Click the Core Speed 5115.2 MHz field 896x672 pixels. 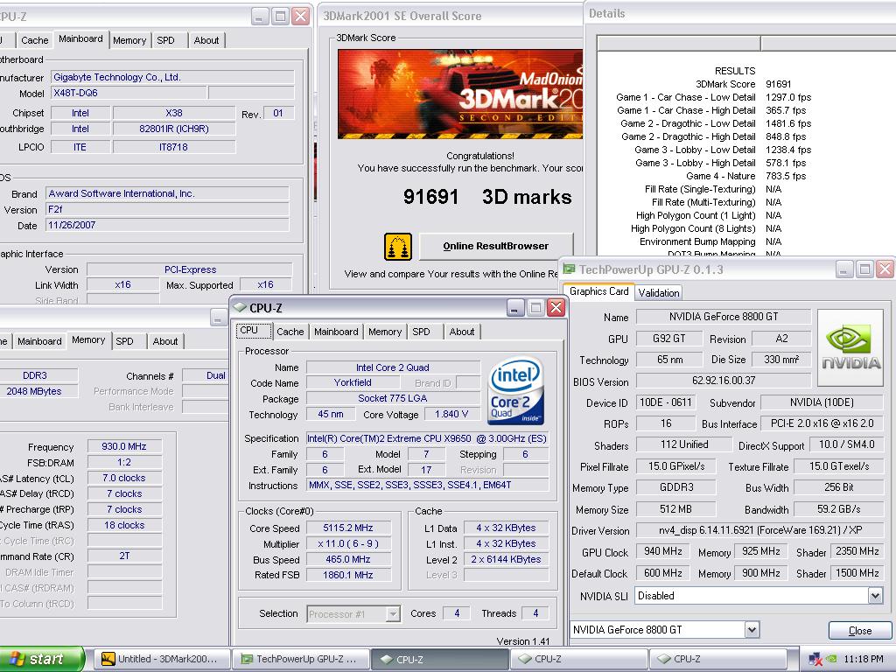point(348,528)
